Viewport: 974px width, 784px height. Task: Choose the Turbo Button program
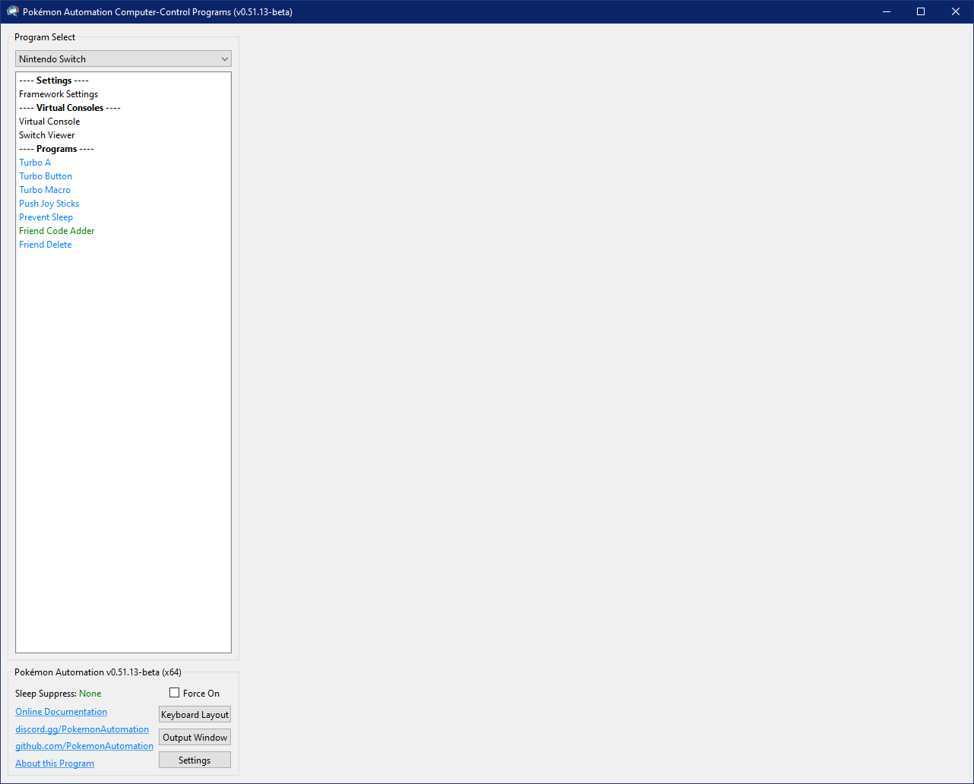tap(46, 176)
